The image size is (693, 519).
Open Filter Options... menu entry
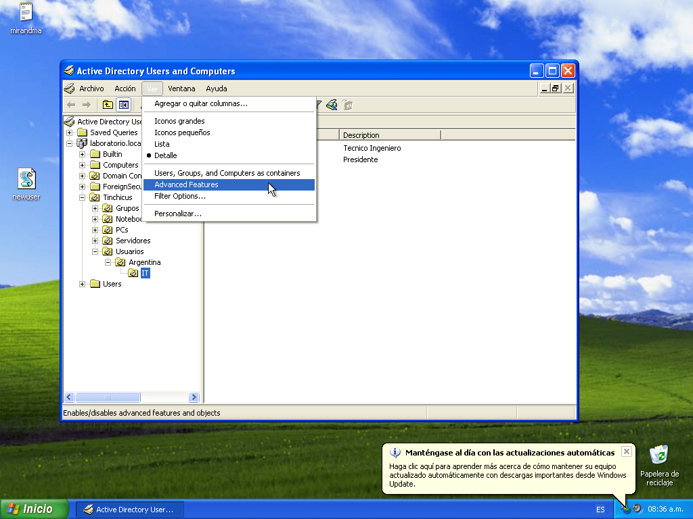pyautogui.click(x=180, y=196)
